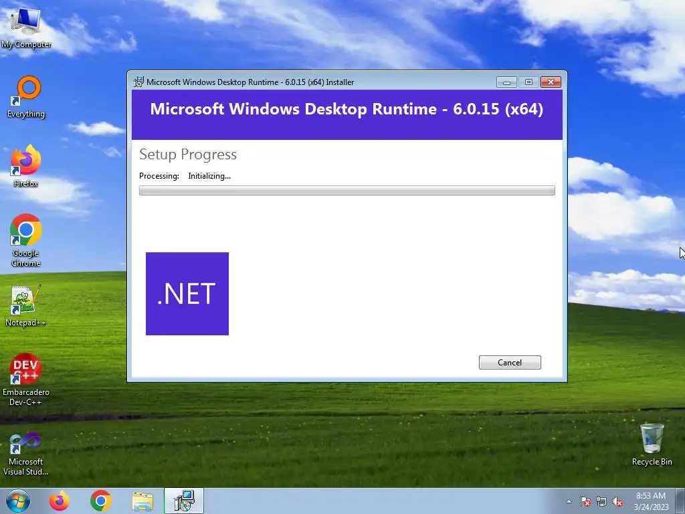Select the My Computer desktop icon

[26, 28]
